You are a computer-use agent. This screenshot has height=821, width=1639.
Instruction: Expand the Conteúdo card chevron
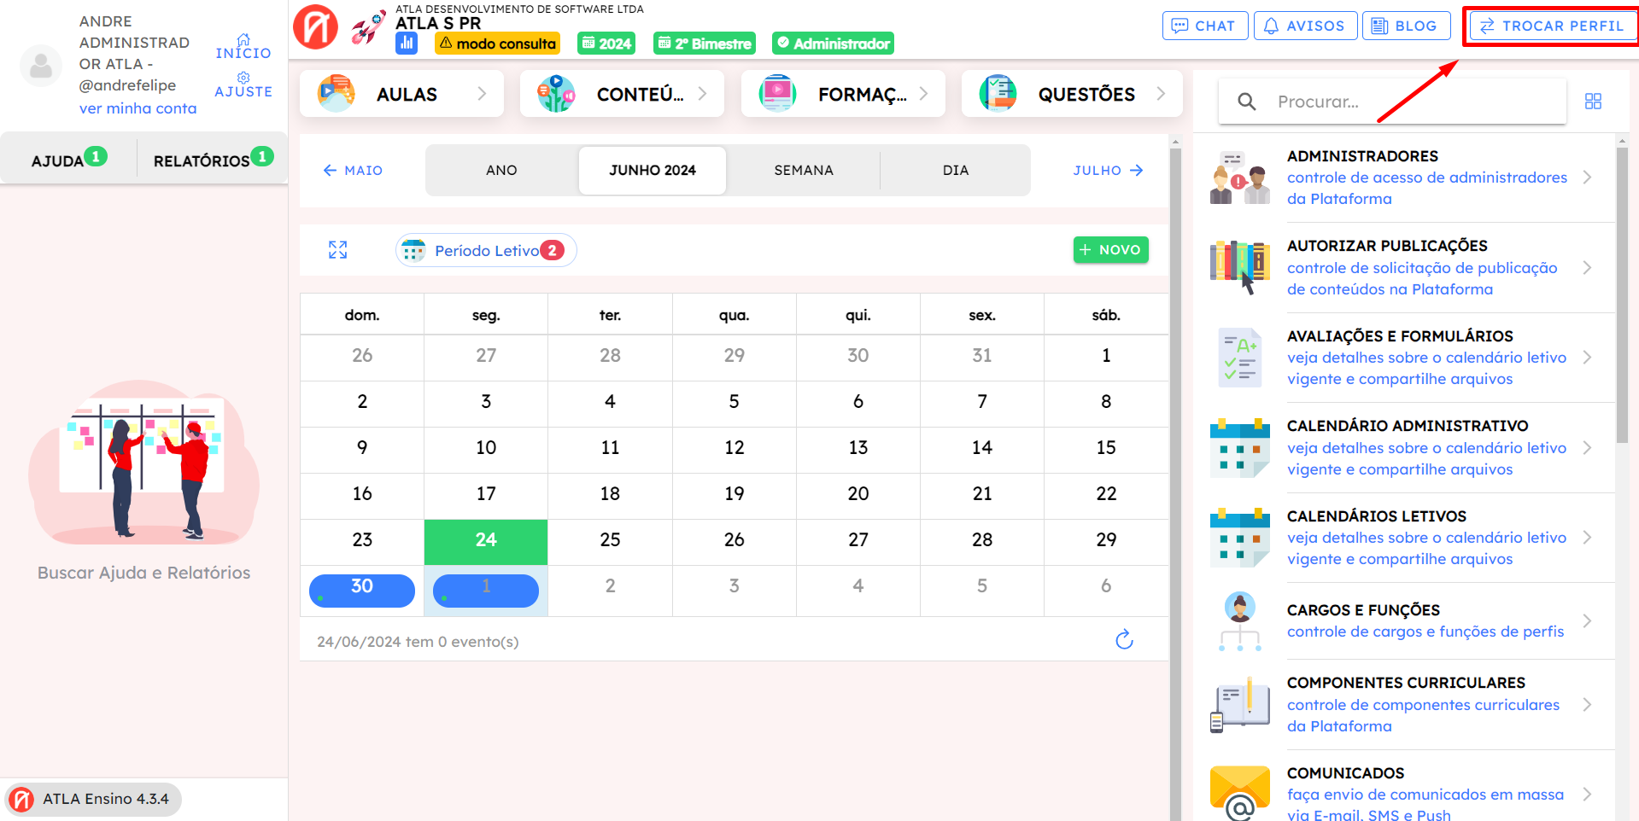[x=702, y=94]
